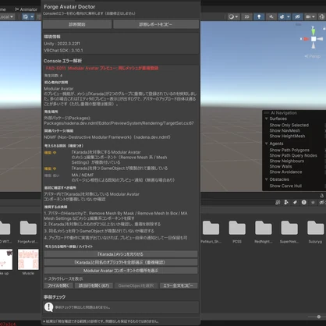Click Modular Avatar コンポーネントの場所を選ぶ button
326x326 pixels.
(121, 271)
